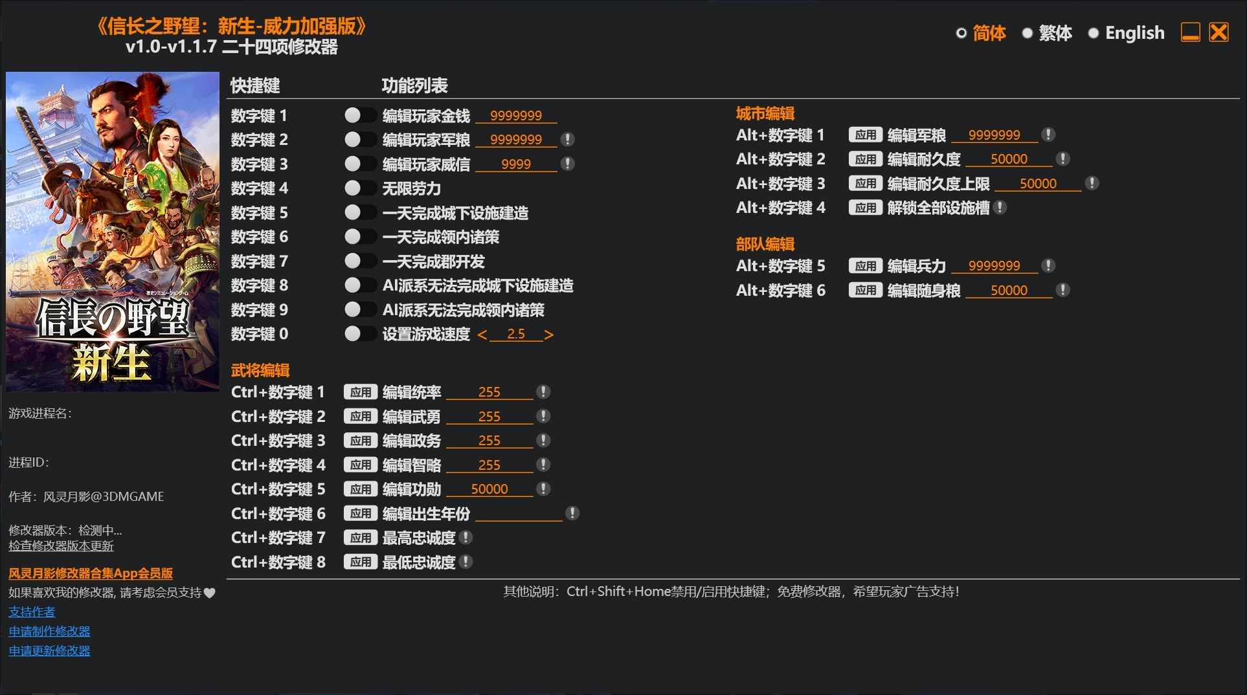Click the warning icon next to 解锁全部设施槽
The image size is (1247, 695).
pyautogui.click(x=1001, y=208)
